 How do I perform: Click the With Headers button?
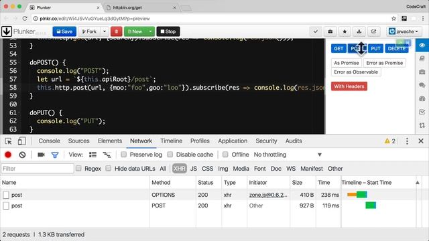(349, 86)
